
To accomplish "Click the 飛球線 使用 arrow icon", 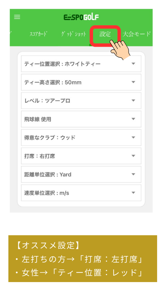I will click(x=133, y=119).
